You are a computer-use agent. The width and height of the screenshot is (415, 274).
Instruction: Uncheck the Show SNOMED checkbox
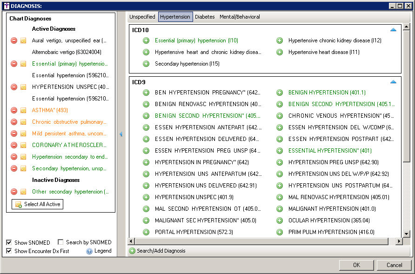9,242
